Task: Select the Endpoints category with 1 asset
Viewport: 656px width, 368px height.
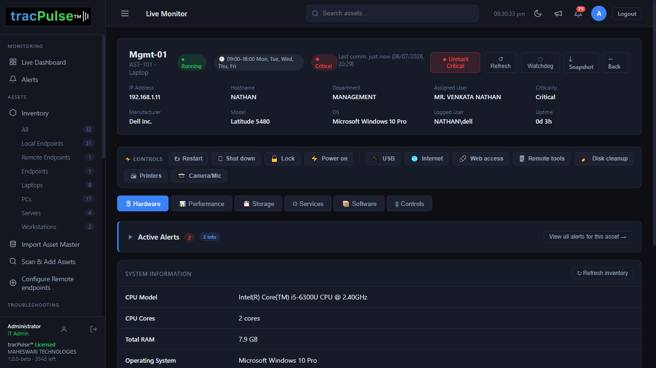Action: [x=51, y=171]
